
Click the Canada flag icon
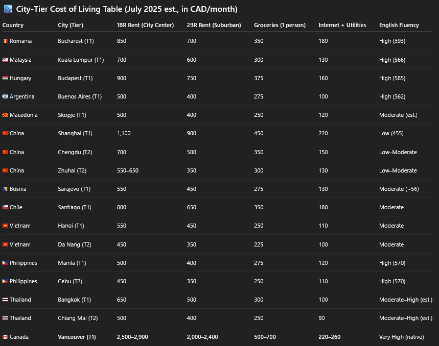(x=5, y=337)
